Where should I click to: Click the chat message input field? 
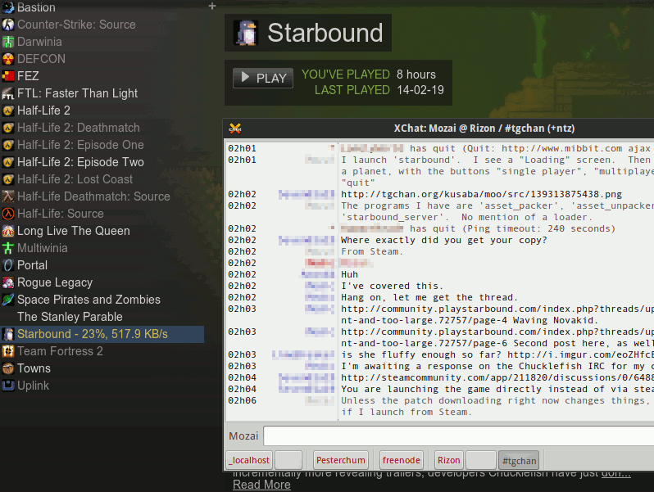(457, 436)
